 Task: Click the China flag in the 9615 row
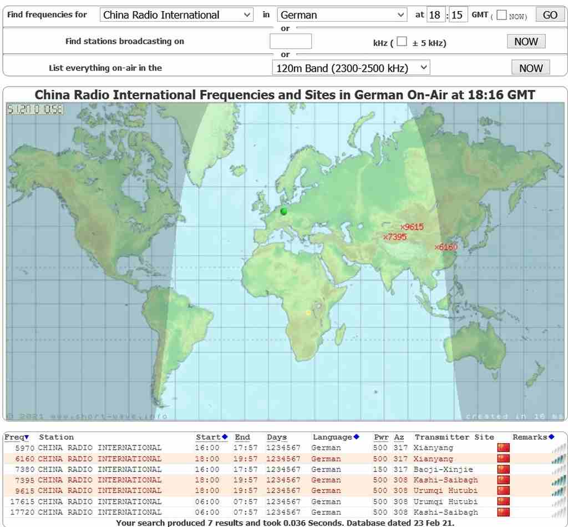pos(503,490)
